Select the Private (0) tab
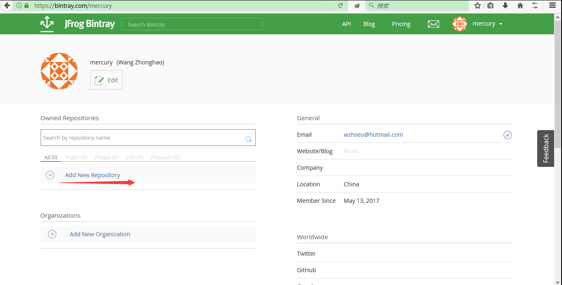The image size is (562, 285). [x=106, y=157]
